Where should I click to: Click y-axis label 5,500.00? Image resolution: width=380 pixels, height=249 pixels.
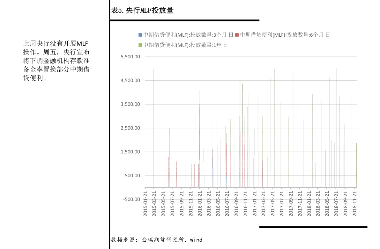click(x=130, y=57)
